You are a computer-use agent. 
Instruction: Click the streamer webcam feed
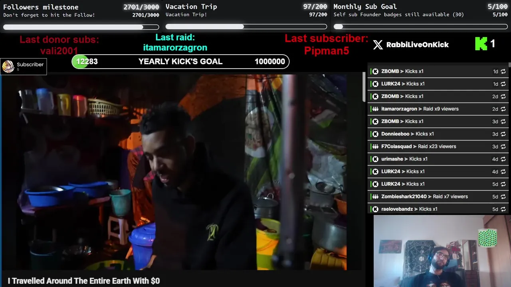coord(442,251)
